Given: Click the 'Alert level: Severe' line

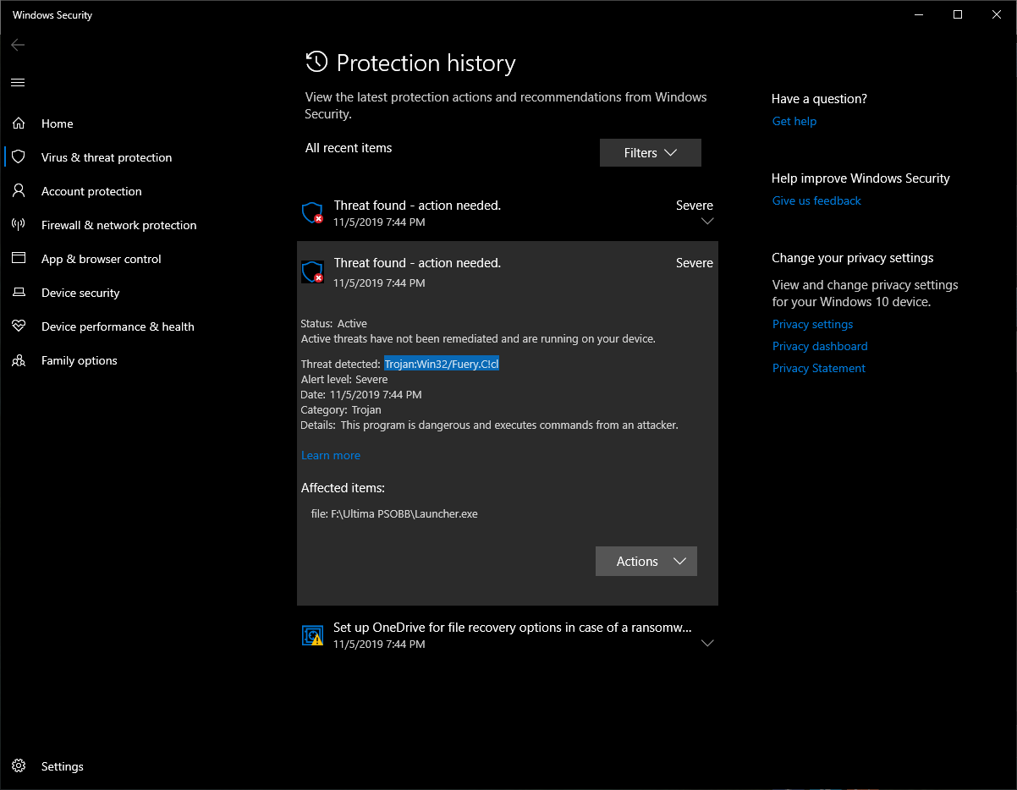Looking at the screenshot, I should (x=344, y=379).
